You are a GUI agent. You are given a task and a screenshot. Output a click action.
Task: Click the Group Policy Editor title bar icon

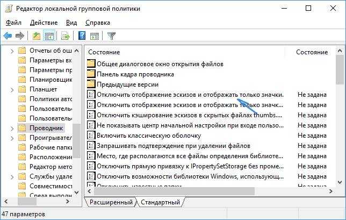click(x=9, y=9)
